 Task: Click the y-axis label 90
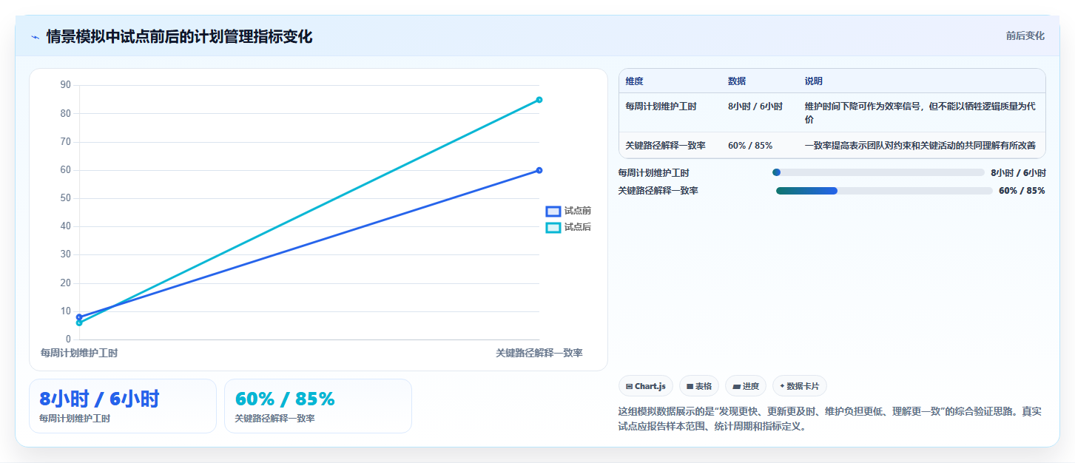tap(65, 85)
